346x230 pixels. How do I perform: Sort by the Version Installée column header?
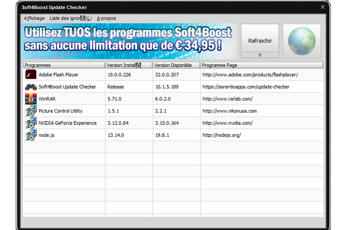click(129, 65)
